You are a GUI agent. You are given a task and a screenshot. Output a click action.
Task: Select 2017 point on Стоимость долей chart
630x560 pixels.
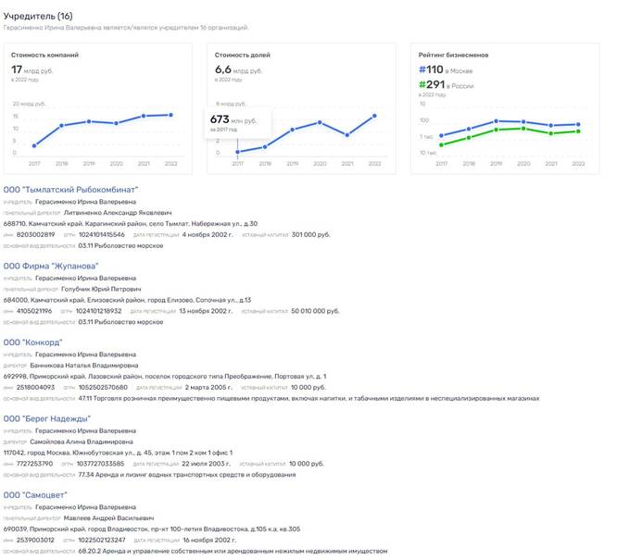click(237, 152)
